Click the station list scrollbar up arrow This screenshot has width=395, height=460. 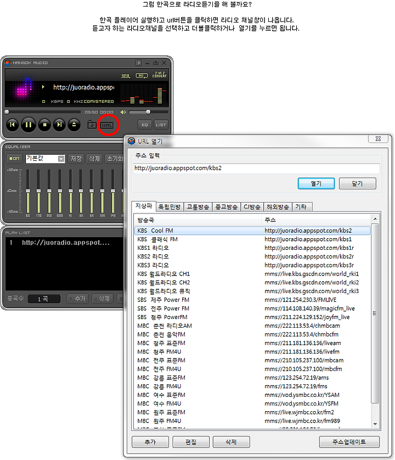(375, 219)
